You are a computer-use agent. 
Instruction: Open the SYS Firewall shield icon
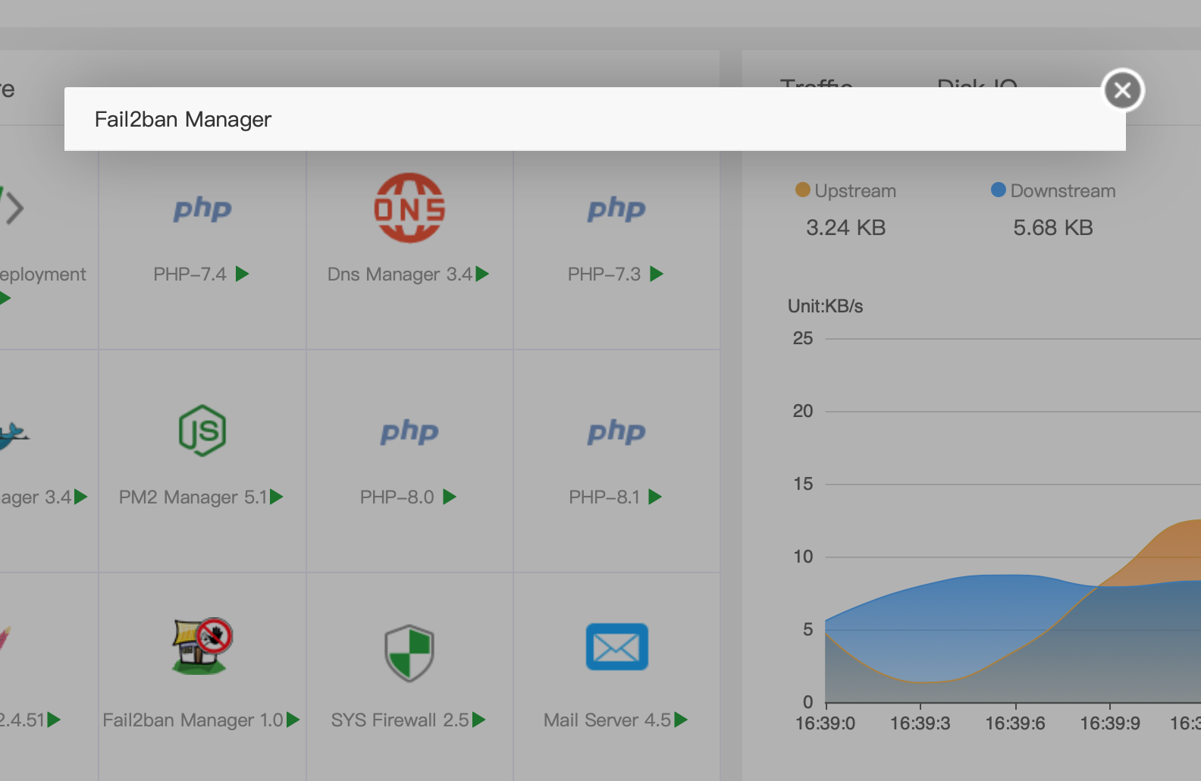pyautogui.click(x=409, y=652)
